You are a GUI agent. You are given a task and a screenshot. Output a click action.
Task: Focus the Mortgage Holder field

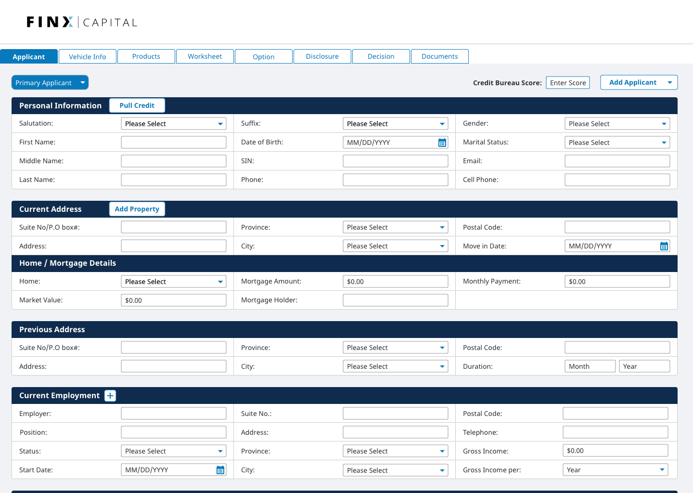[x=396, y=300]
